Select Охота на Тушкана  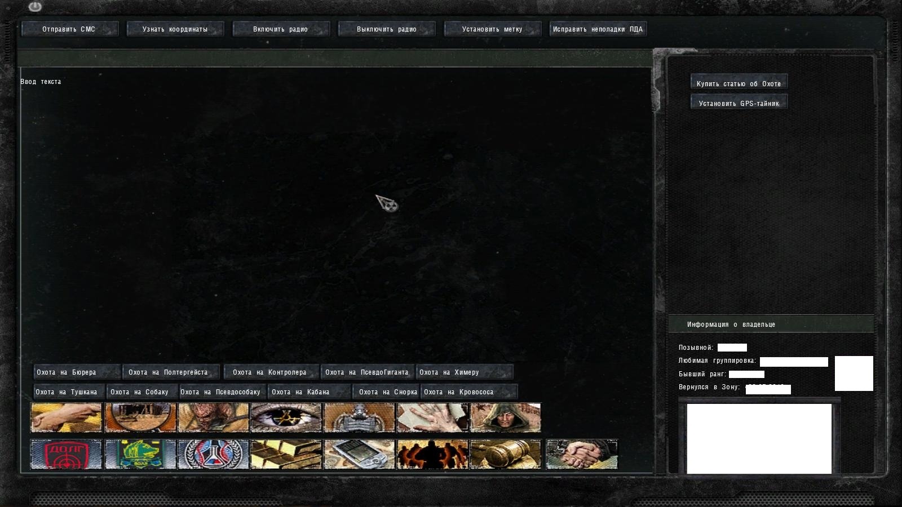[x=69, y=392]
